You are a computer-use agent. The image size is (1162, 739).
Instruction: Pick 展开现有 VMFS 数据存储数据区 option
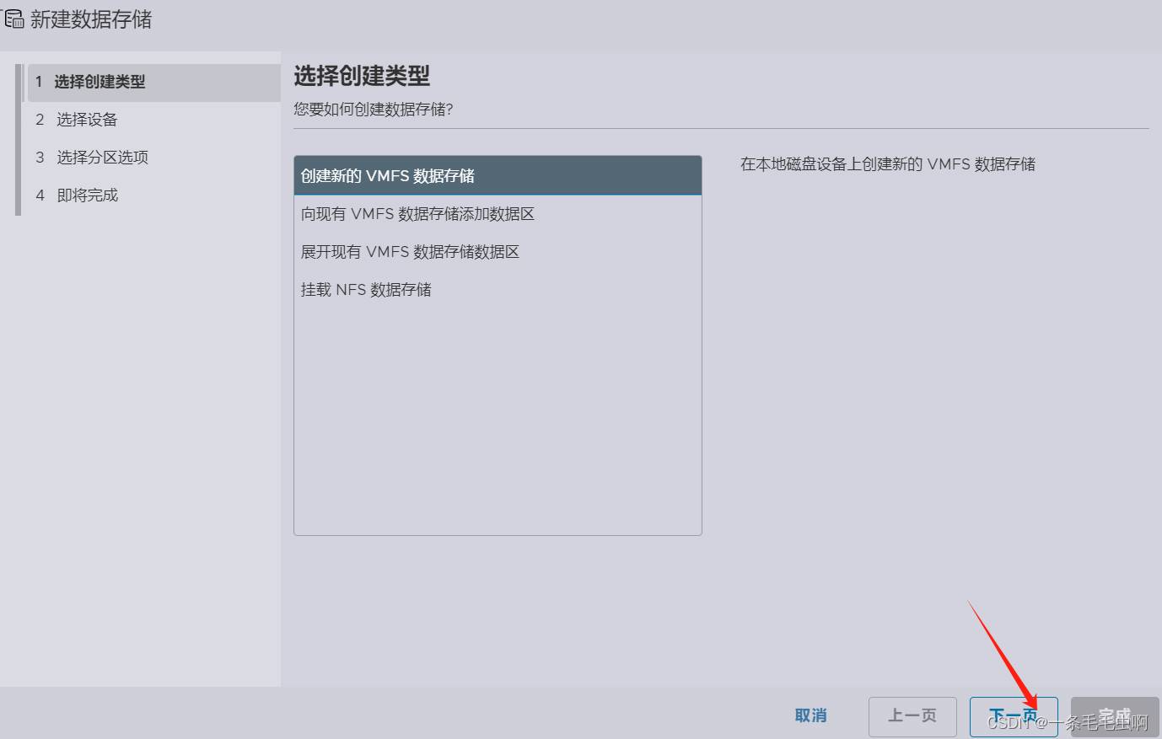410,252
